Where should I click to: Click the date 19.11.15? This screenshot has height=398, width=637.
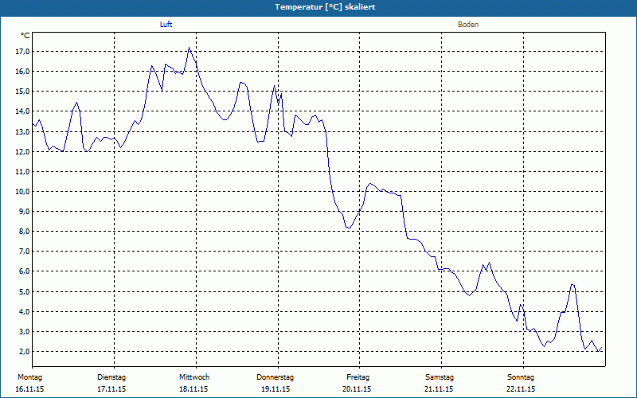276,389
